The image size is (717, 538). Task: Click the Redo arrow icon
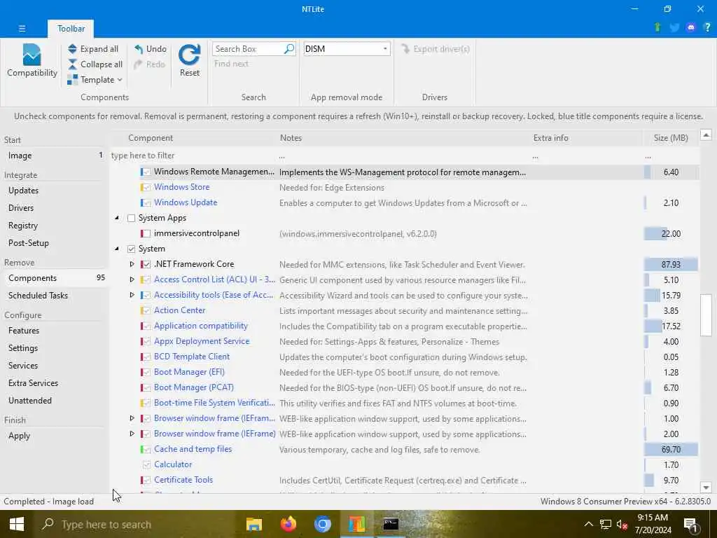coord(138,64)
